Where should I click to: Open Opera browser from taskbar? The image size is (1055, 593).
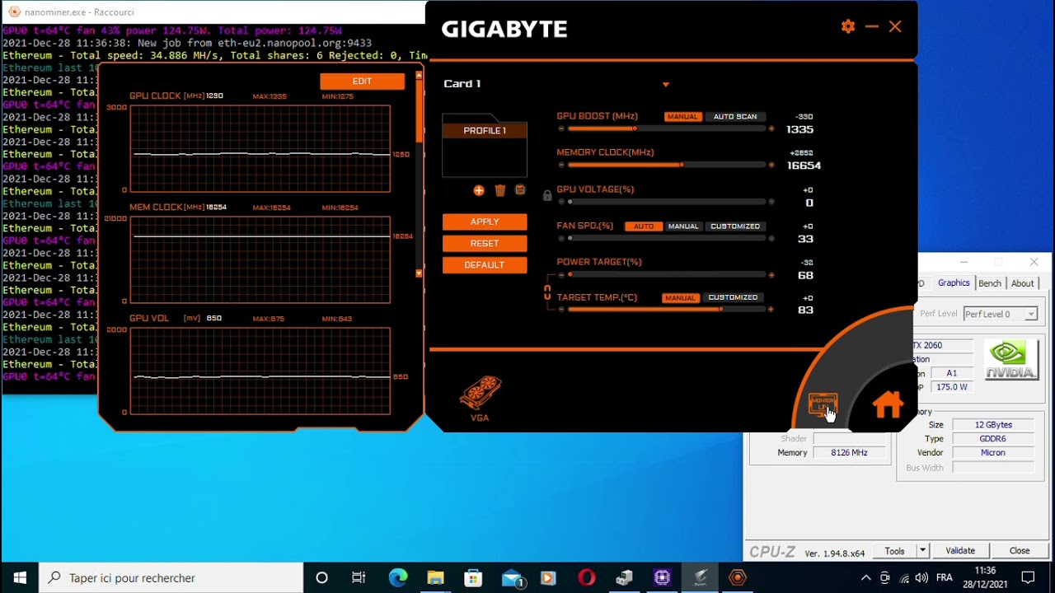coord(587,577)
